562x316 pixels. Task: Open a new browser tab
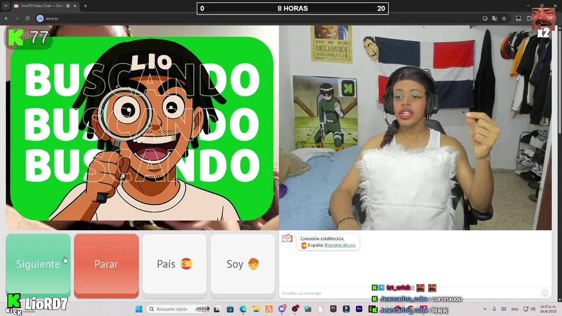click(x=85, y=6)
